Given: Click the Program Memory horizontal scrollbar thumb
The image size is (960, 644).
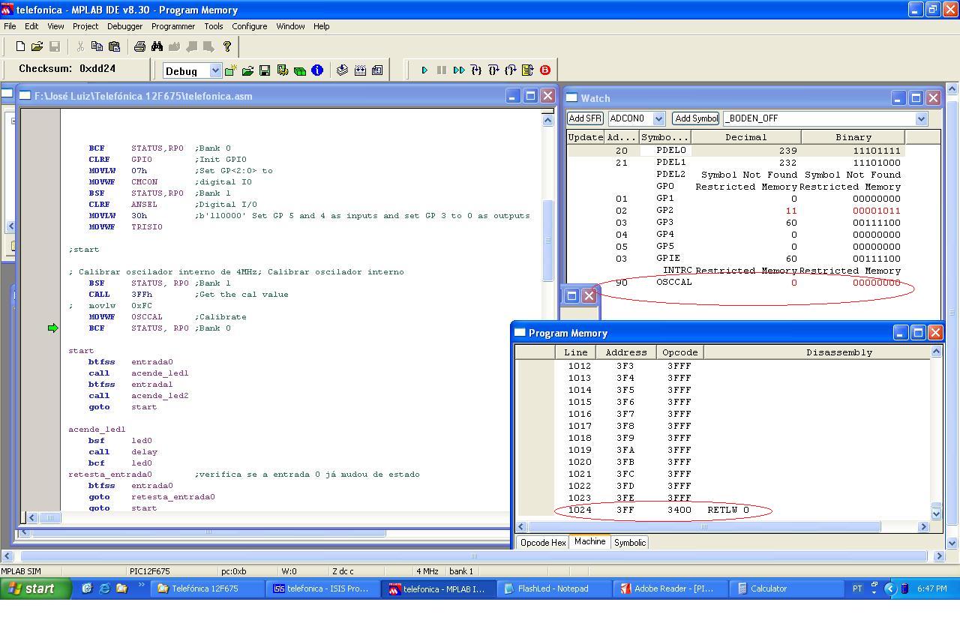Looking at the screenshot, I should (x=703, y=527).
